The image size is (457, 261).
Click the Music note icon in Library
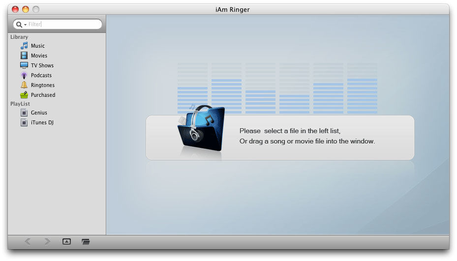[24, 46]
